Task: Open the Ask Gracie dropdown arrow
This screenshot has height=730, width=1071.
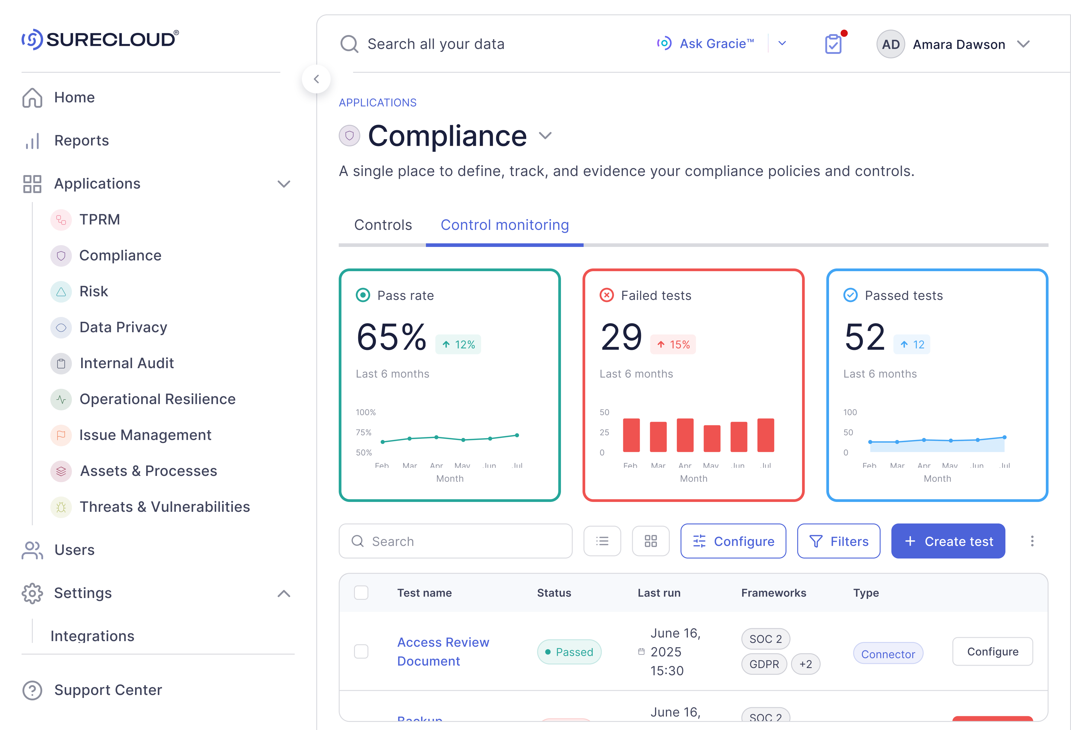Action: pos(782,43)
